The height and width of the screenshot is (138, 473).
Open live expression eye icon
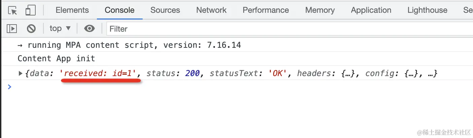(89, 29)
